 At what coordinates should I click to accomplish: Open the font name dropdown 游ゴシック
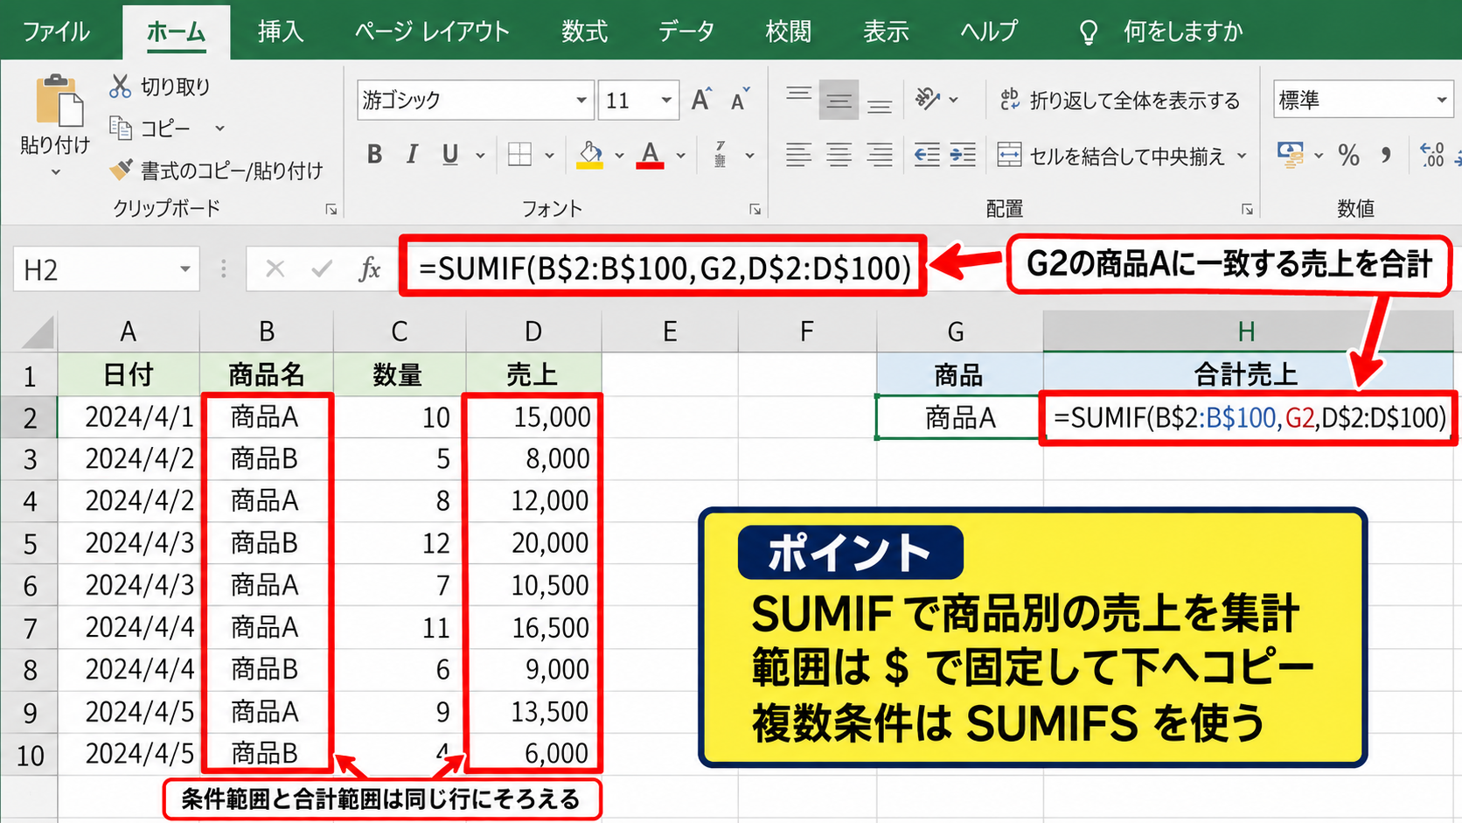pyautogui.click(x=581, y=100)
